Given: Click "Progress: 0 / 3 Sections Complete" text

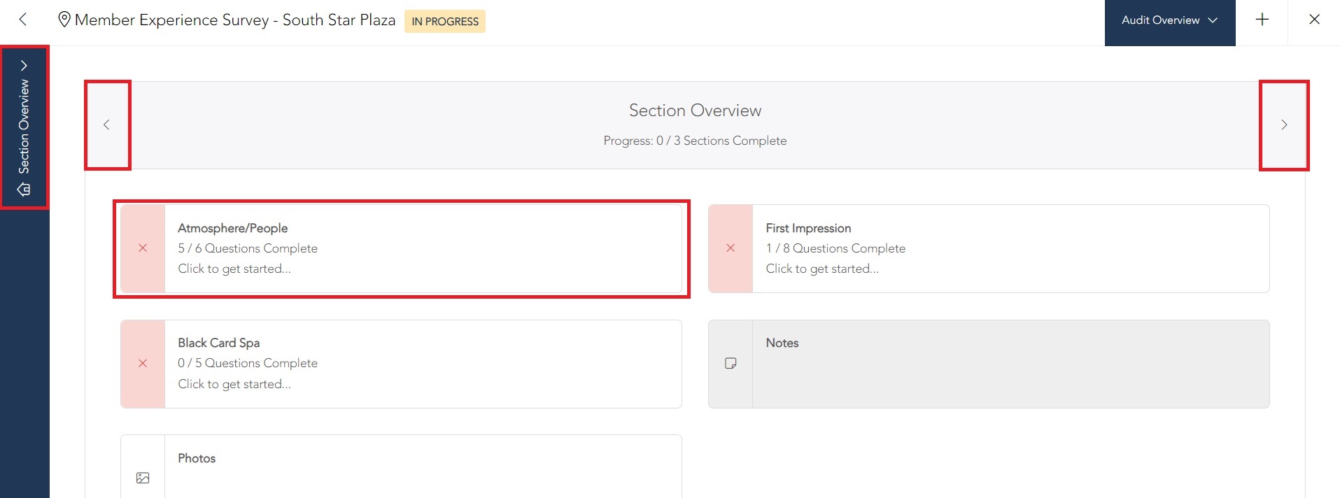Looking at the screenshot, I should [695, 141].
